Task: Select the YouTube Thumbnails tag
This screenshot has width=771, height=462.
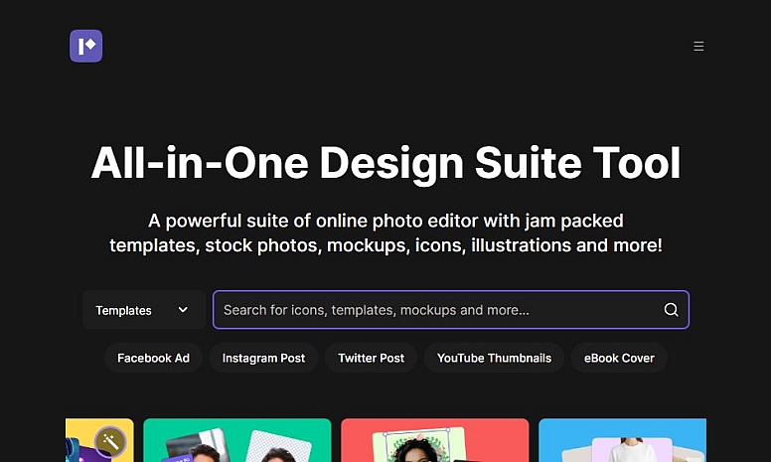Action: pos(494,358)
